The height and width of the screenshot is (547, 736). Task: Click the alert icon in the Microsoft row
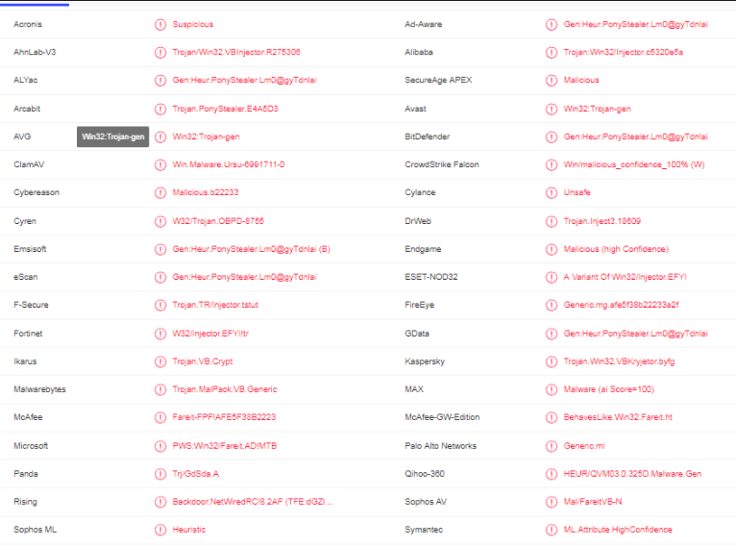pyautogui.click(x=160, y=446)
